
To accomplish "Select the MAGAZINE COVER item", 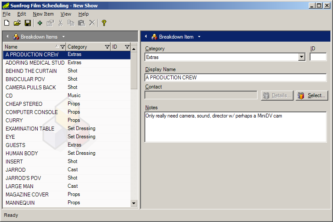I will tap(67, 195).
